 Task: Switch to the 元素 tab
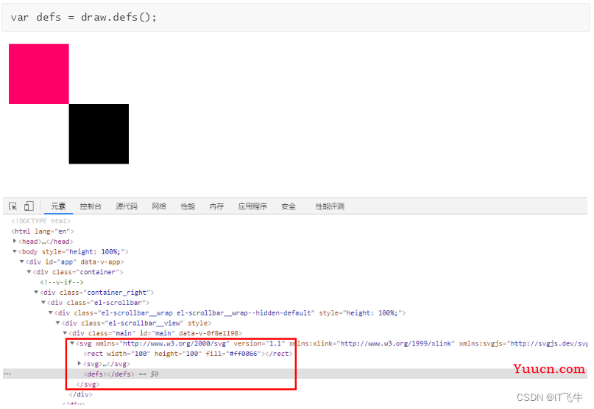click(x=58, y=206)
